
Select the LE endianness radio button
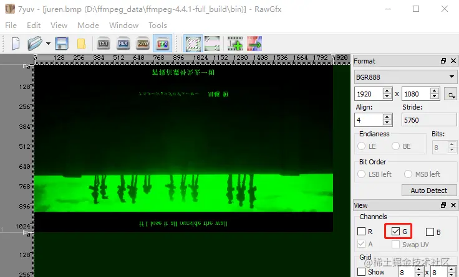tap(361, 146)
